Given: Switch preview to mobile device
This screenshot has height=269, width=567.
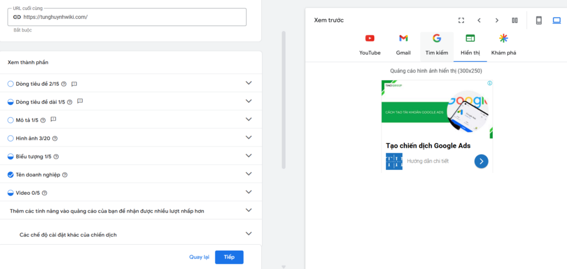Looking at the screenshot, I should click(x=539, y=20).
